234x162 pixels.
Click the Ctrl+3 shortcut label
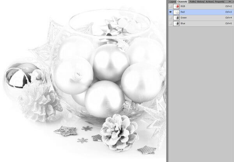(x=228, y=12)
